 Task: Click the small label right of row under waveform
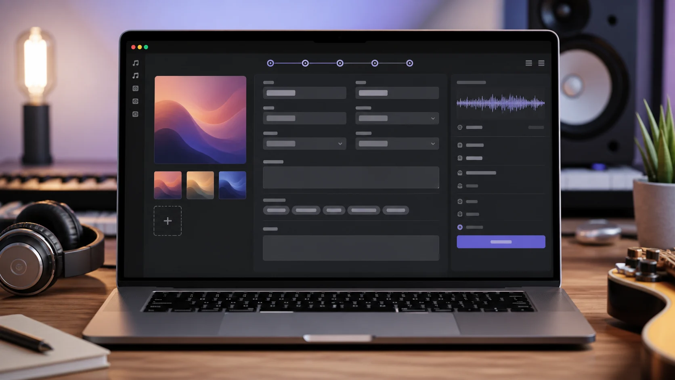tap(536, 127)
